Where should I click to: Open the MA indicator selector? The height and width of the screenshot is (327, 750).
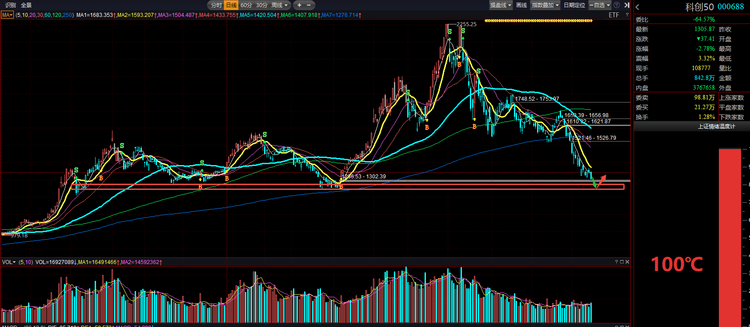point(7,15)
